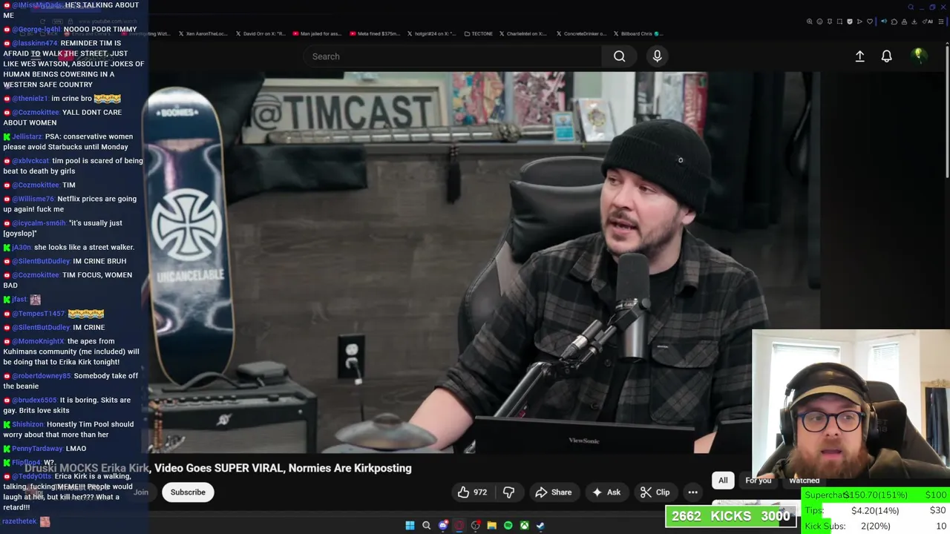Click browser toolbar profile person icon
The height and width of the screenshot is (534, 950).
(x=904, y=22)
